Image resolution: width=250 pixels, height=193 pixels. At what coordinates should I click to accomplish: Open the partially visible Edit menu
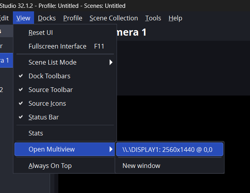tap(4, 18)
